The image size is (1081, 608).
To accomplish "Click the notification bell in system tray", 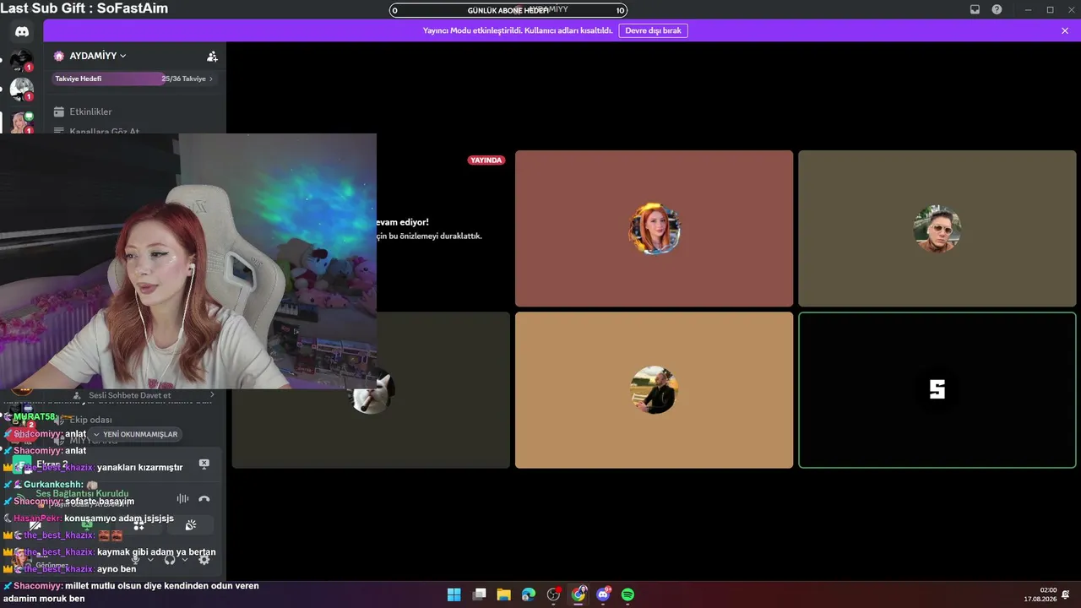I will point(1066,594).
